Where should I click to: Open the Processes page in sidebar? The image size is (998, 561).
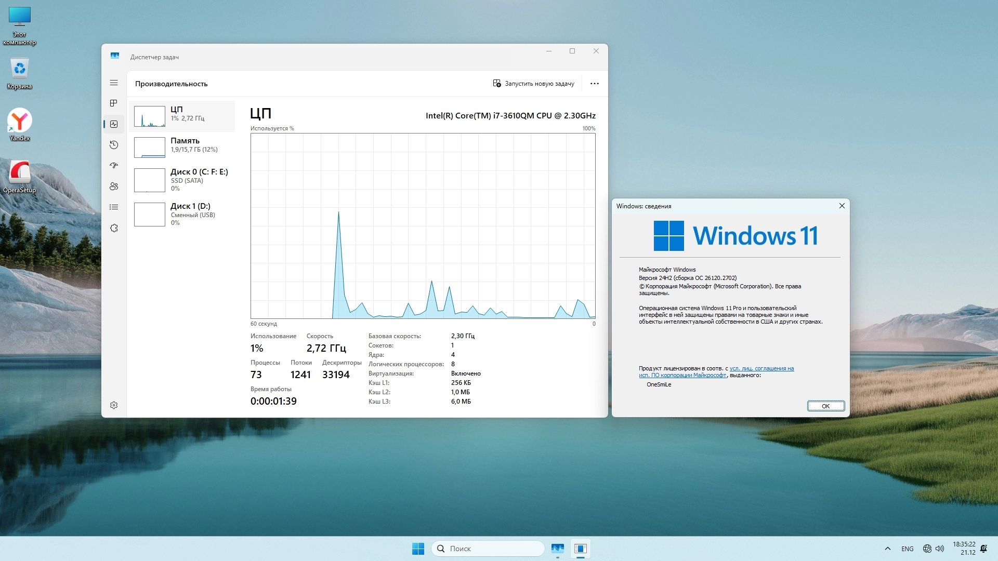tap(114, 103)
